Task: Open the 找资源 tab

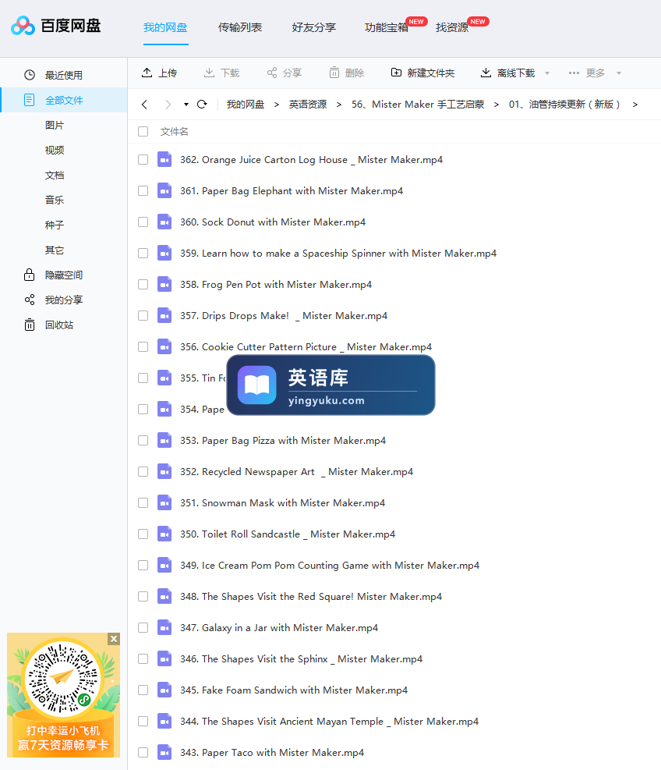Action: pyautogui.click(x=452, y=27)
